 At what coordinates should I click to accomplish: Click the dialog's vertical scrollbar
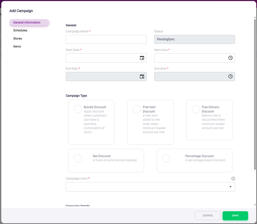pos(255,90)
